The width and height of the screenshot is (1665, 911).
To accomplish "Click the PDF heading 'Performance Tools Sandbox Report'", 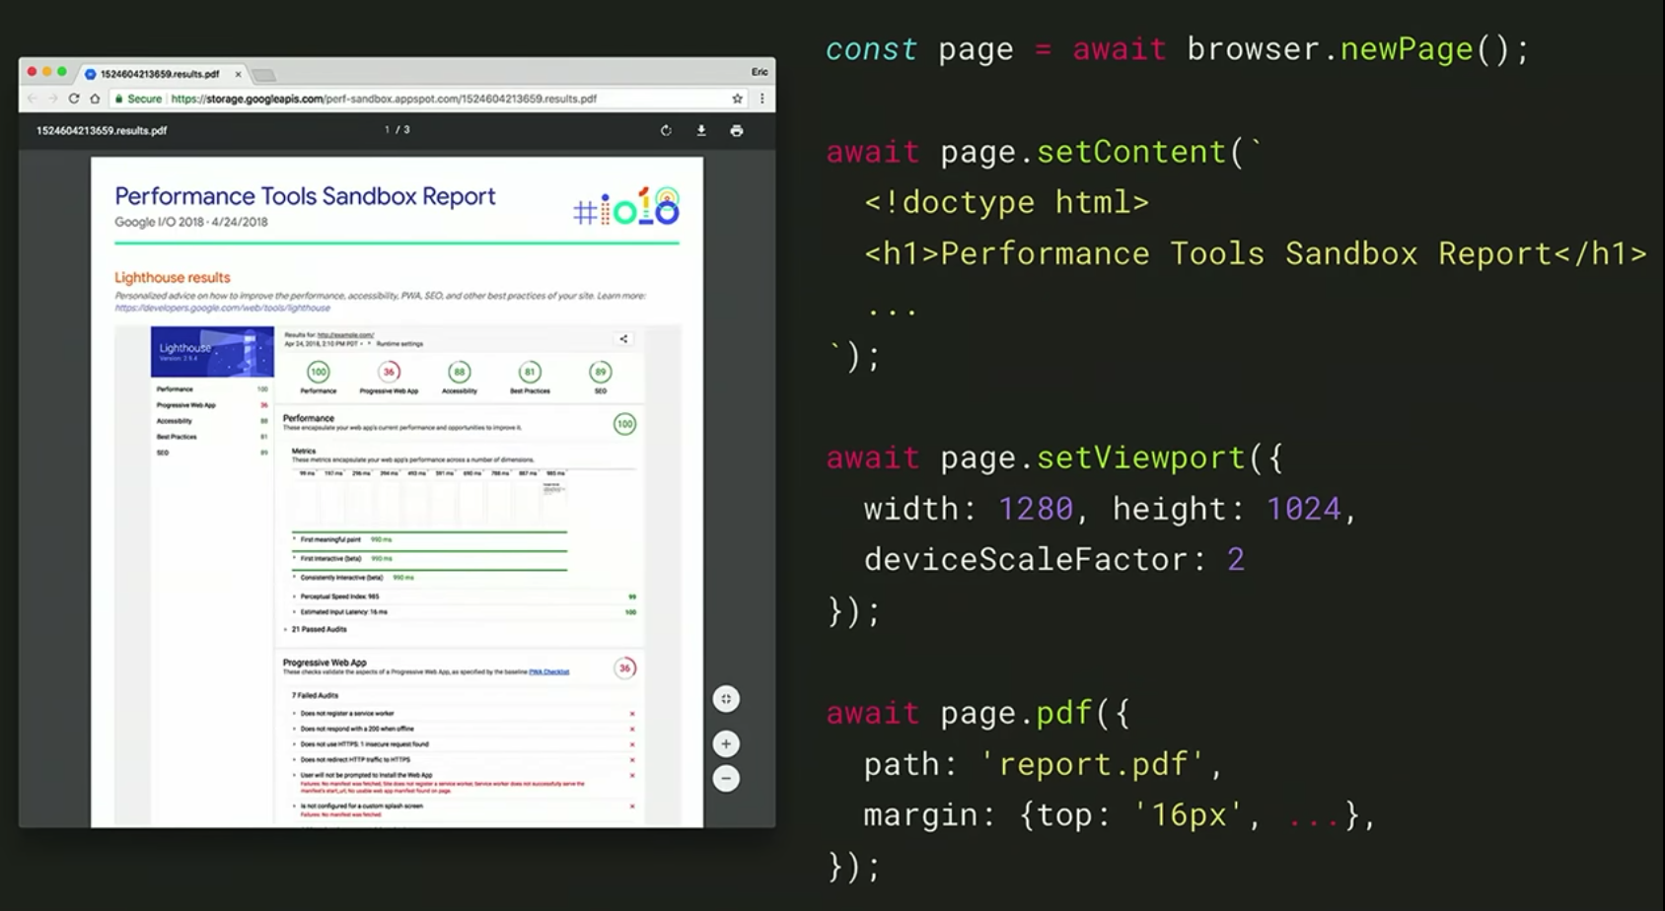I will point(305,196).
